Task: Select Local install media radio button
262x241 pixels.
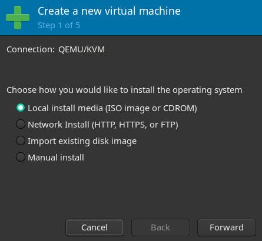Action: coord(21,108)
